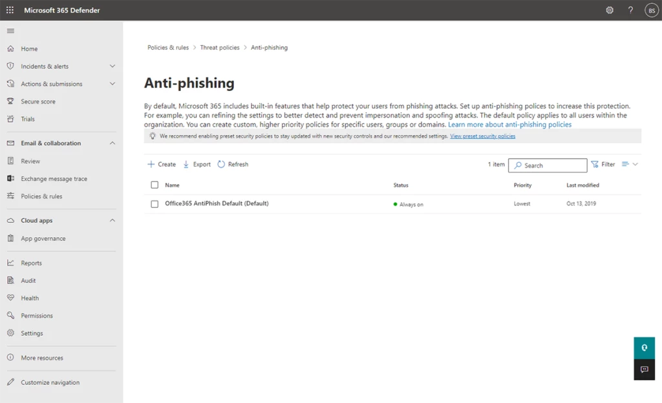This screenshot has width=662, height=403.
Task: Open the feedback chat icon at bottom right
Action: [644, 369]
